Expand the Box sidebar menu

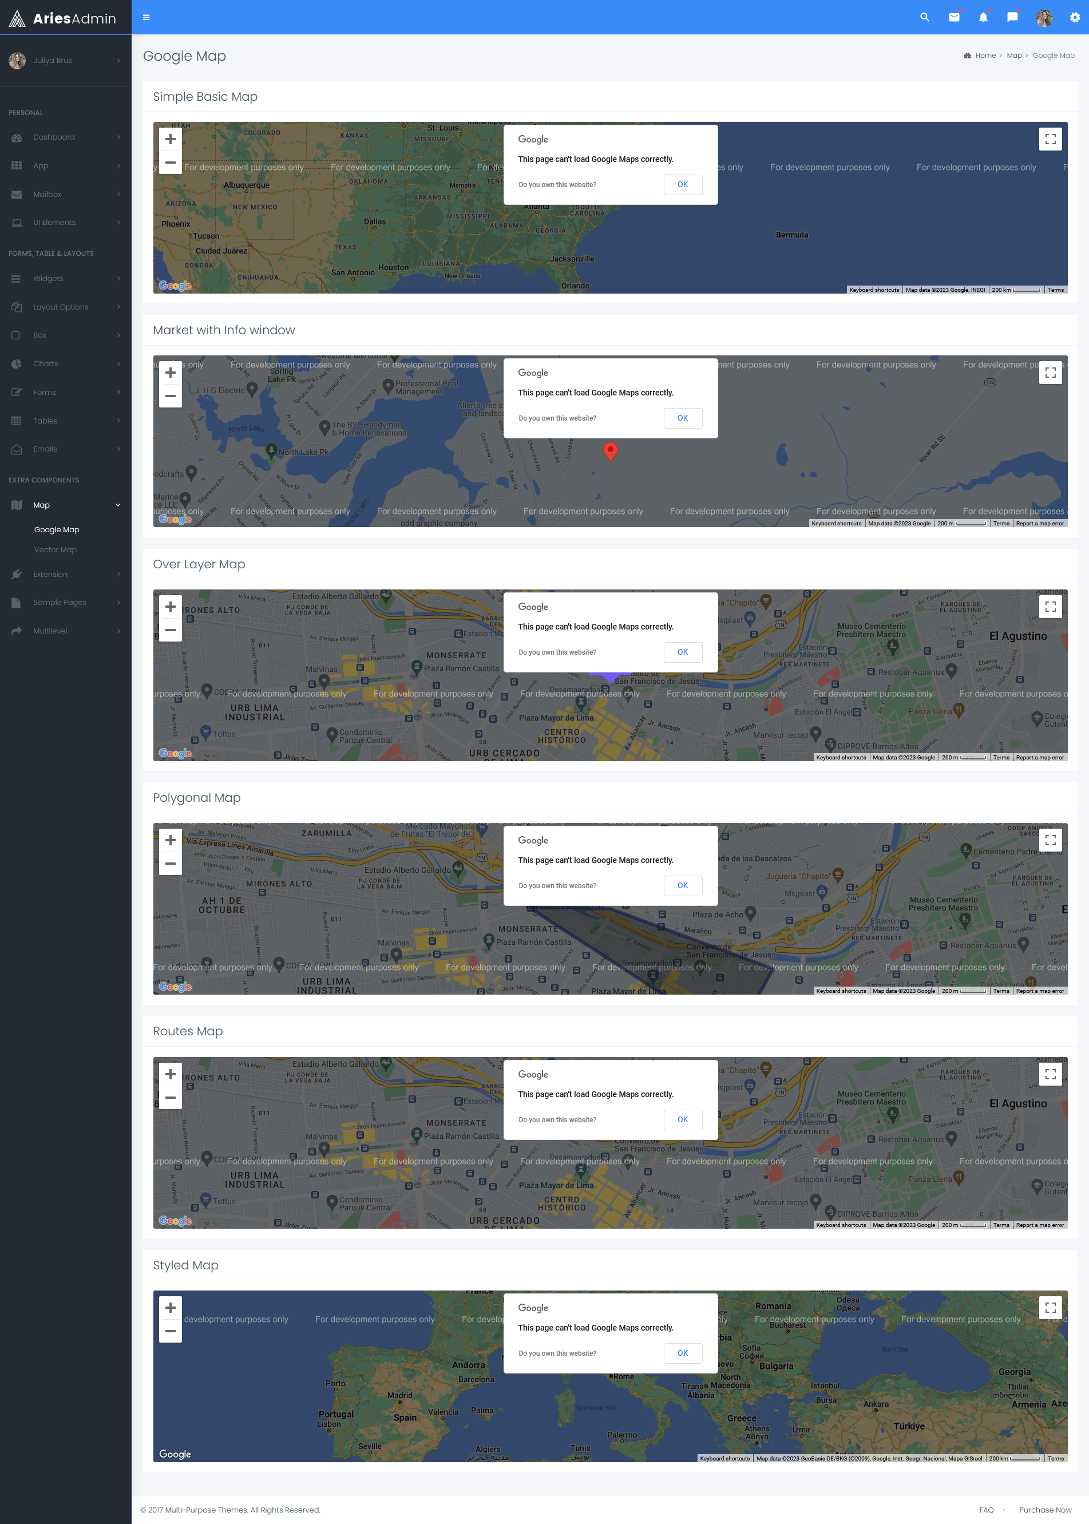[x=66, y=335]
